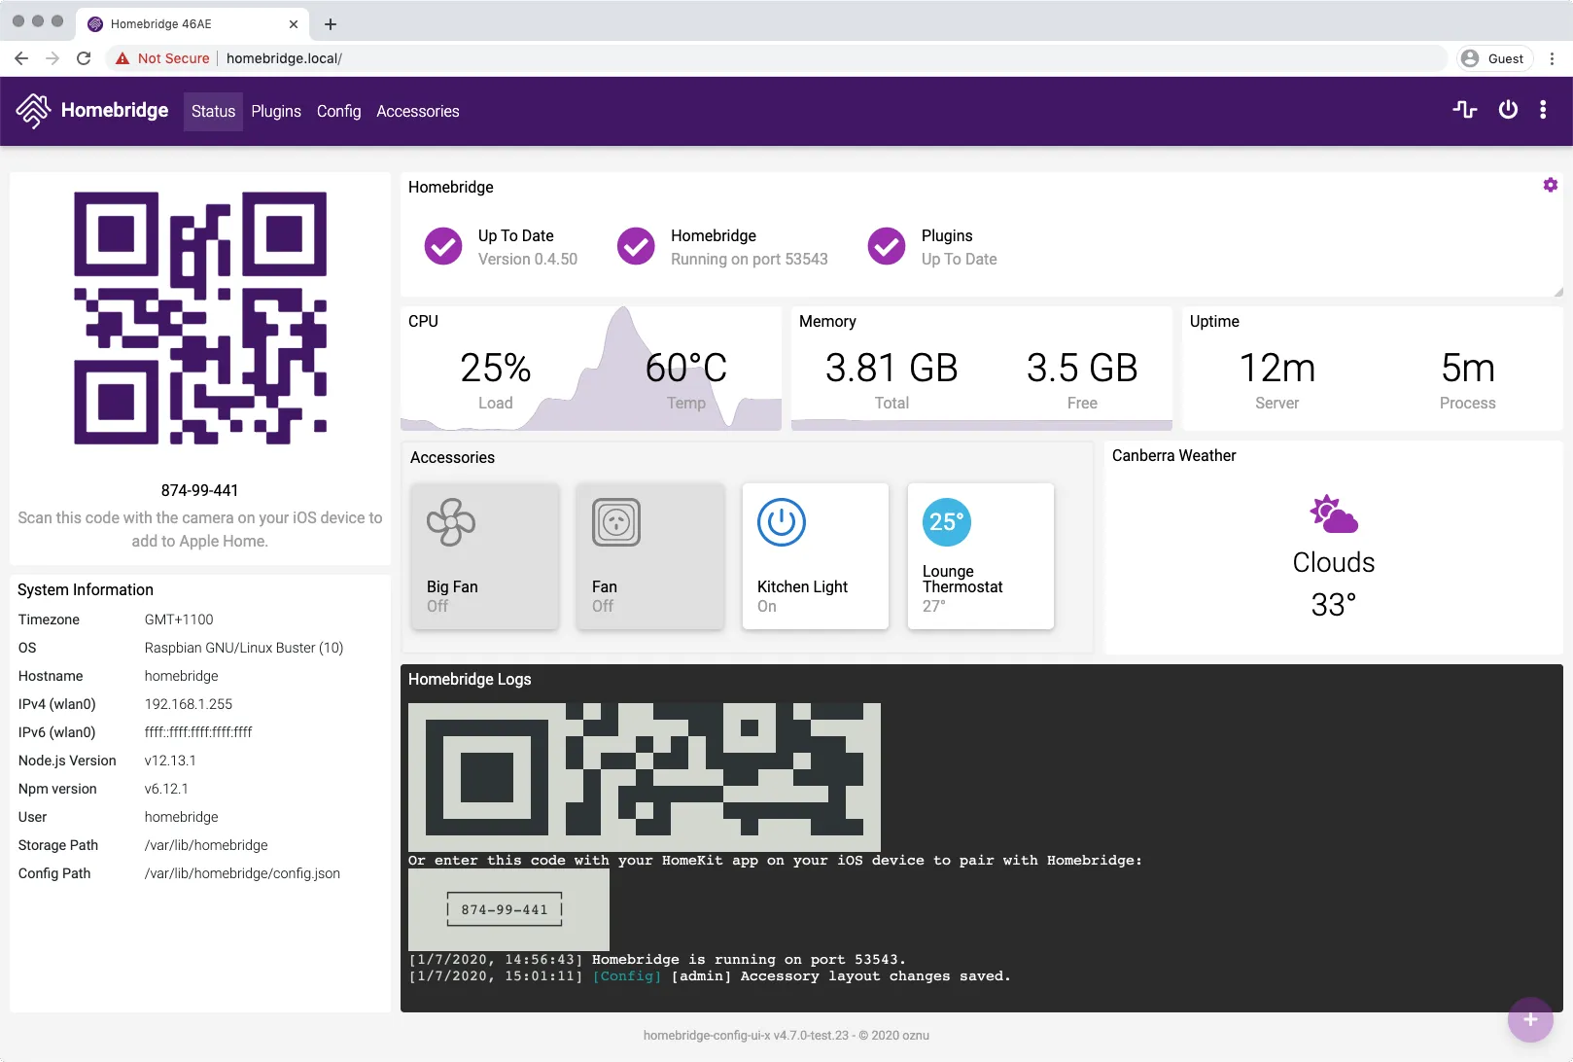This screenshot has height=1062, width=1573.
Task: Open the navbar three-dot overflow menu
Action: click(1544, 110)
